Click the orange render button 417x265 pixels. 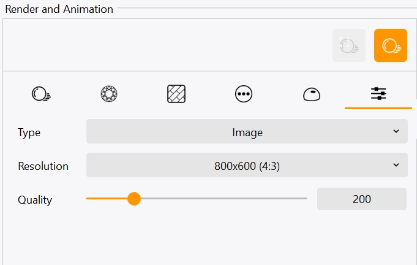pyautogui.click(x=390, y=45)
